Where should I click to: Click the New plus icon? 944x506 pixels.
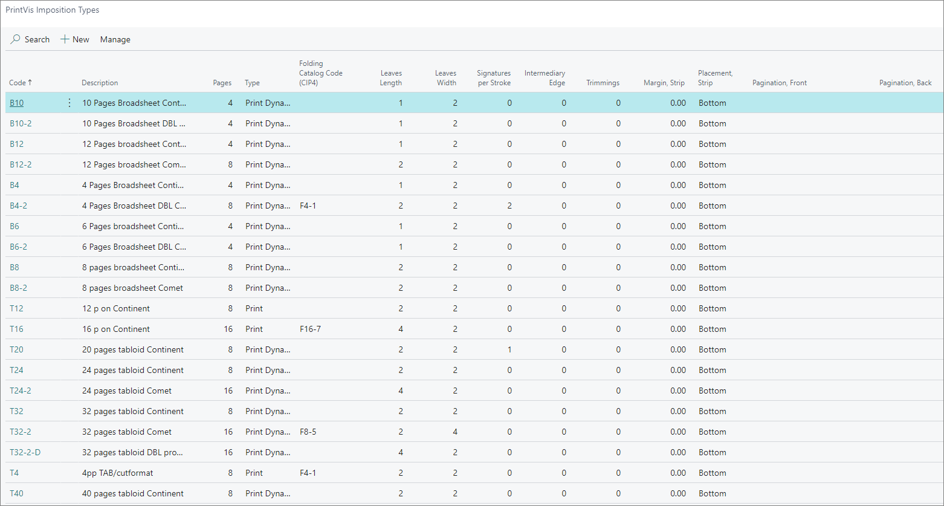point(65,39)
